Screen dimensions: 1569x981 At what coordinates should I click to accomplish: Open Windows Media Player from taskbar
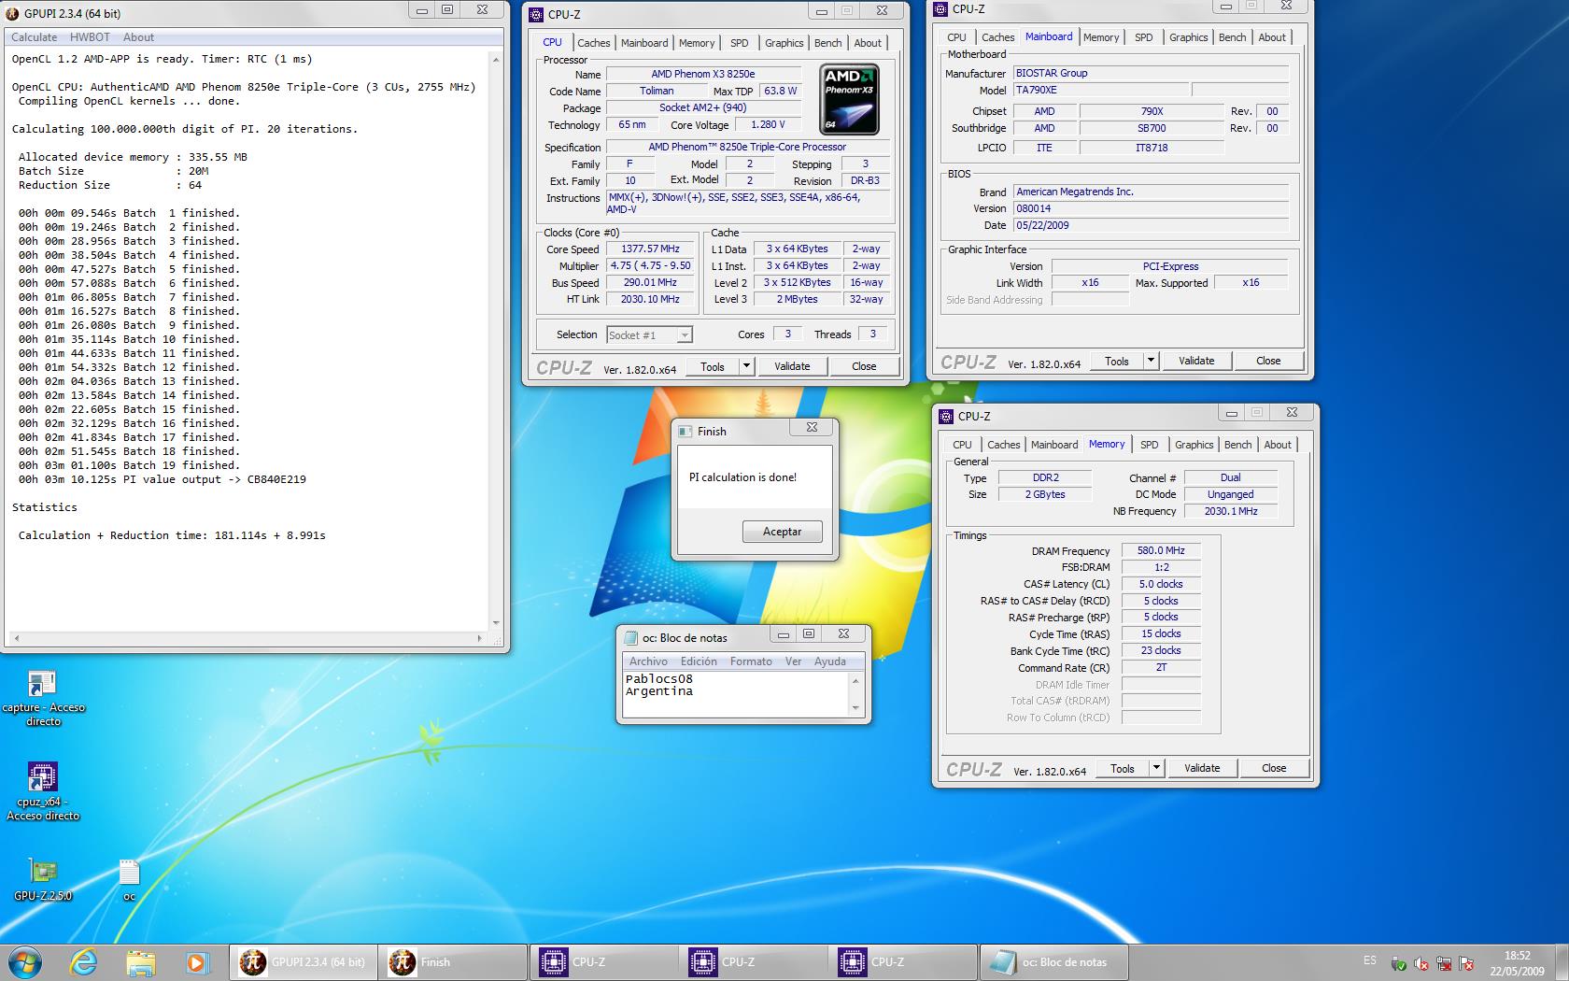196,961
